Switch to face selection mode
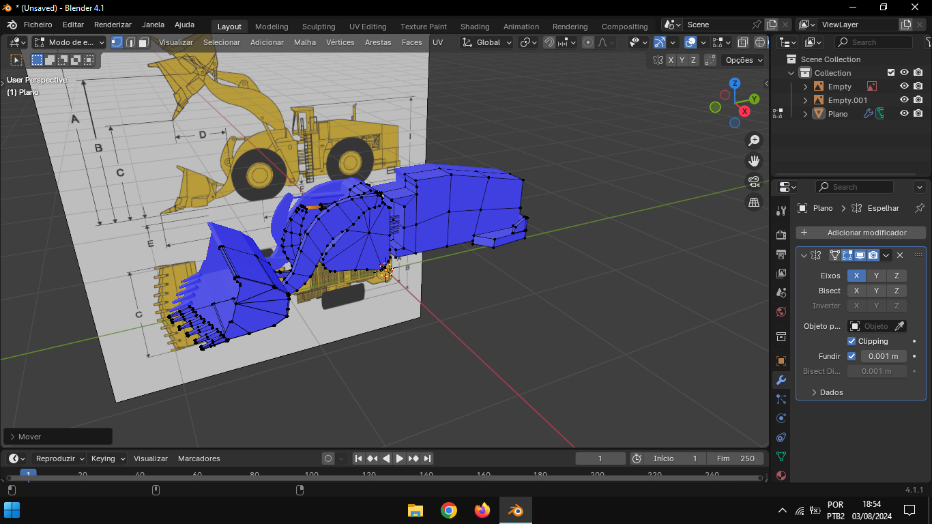932x524 pixels. pyautogui.click(x=144, y=42)
